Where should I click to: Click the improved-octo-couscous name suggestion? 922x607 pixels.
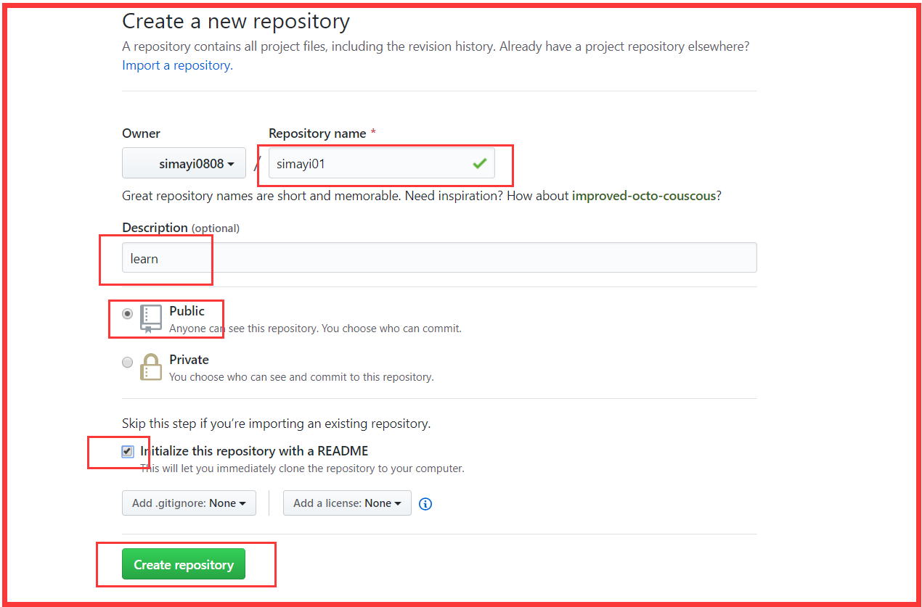click(643, 195)
